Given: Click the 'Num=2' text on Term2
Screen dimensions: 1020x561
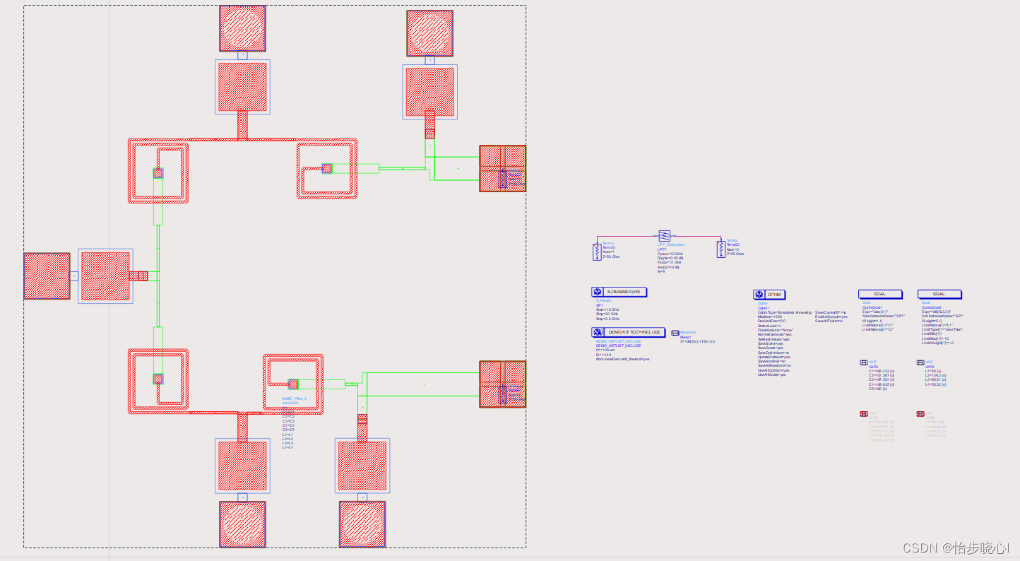Looking at the screenshot, I should click(733, 249).
